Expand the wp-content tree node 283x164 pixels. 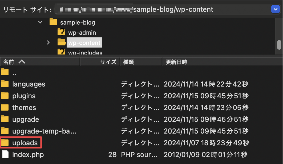point(48,42)
